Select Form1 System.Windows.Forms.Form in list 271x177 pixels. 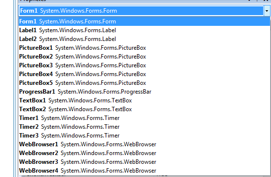(144, 21)
